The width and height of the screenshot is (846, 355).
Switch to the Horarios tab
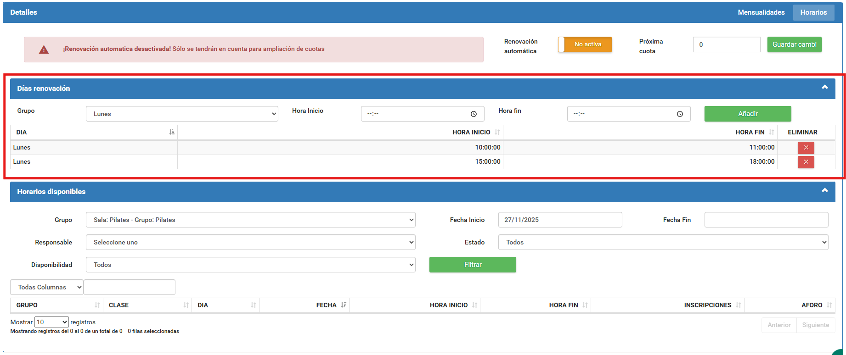[813, 12]
